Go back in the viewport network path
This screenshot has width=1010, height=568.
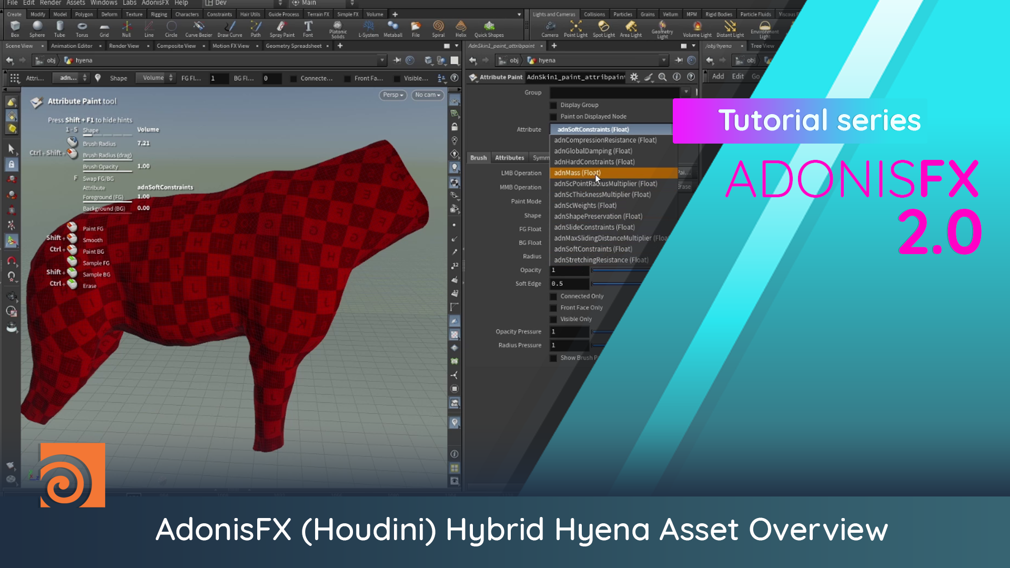pyautogui.click(x=9, y=60)
